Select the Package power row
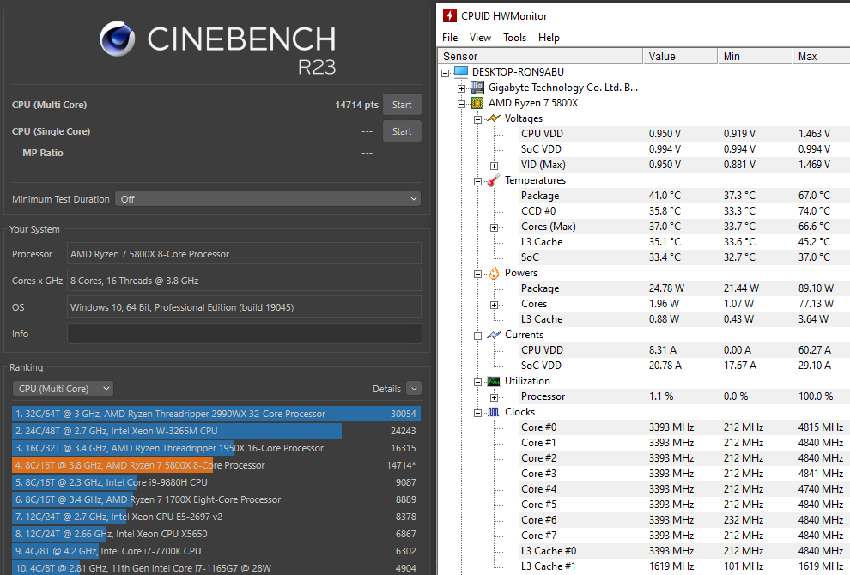 tap(683, 288)
